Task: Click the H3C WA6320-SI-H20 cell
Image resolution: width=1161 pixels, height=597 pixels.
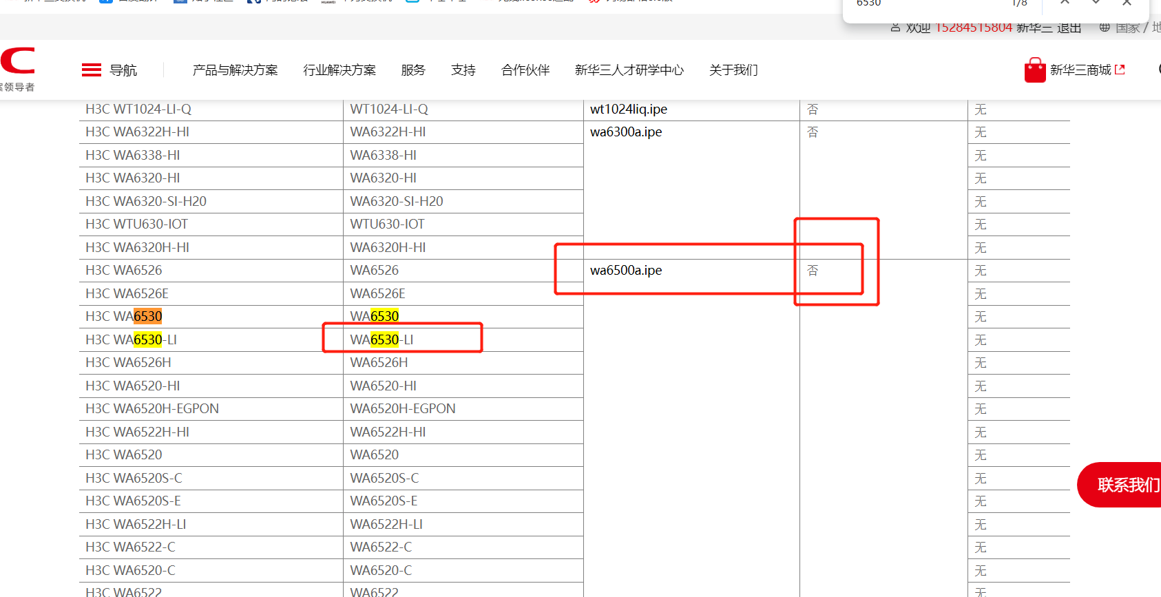Action: click(x=146, y=202)
